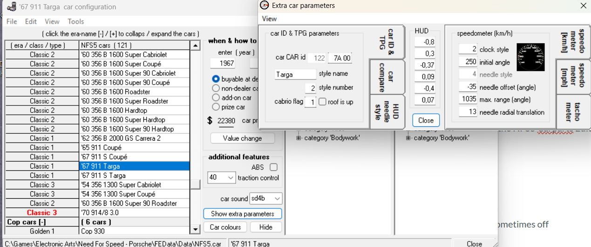Expand the left category 'Bodywork' tree node
This screenshot has height=247, width=591.
pos(299,138)
